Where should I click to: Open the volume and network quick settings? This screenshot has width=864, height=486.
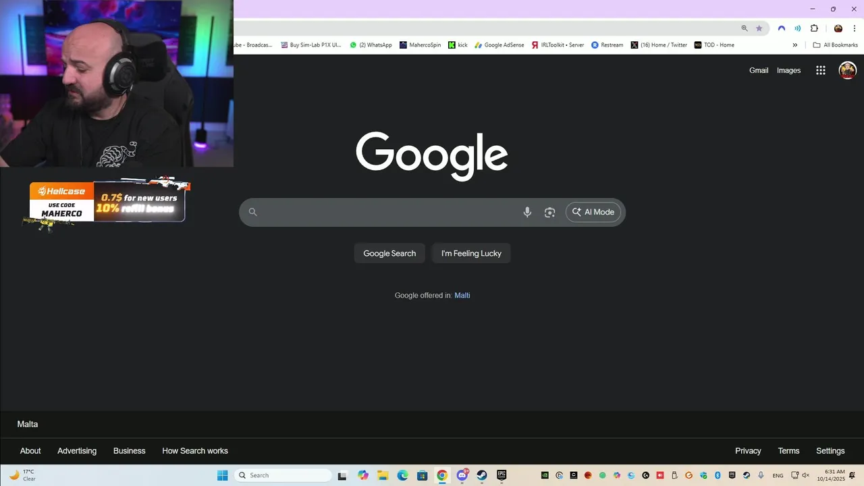[x=800, y=475]
